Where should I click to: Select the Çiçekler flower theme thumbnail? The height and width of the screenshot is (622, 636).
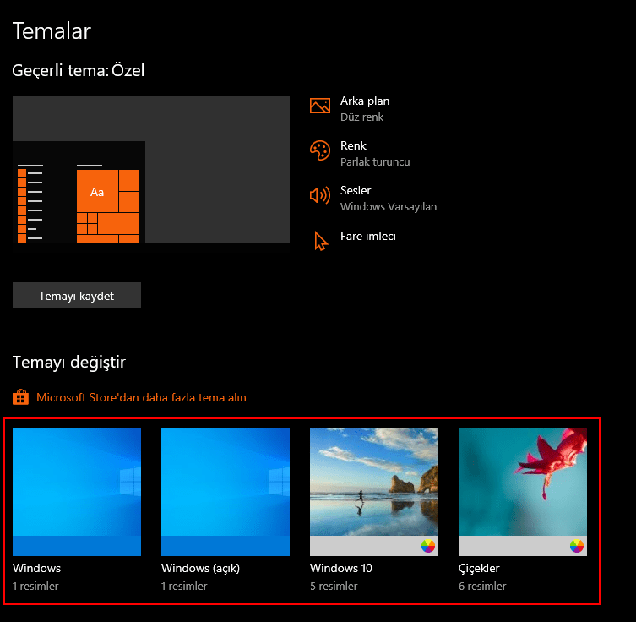coord(523,491)
